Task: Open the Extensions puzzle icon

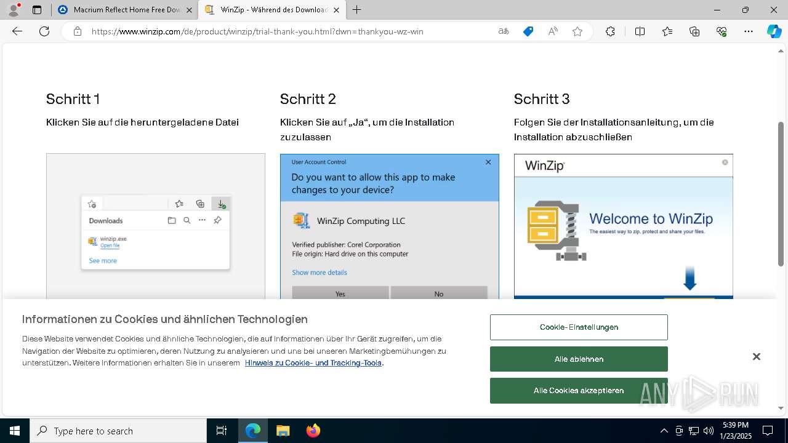Action: coord(610,31)
